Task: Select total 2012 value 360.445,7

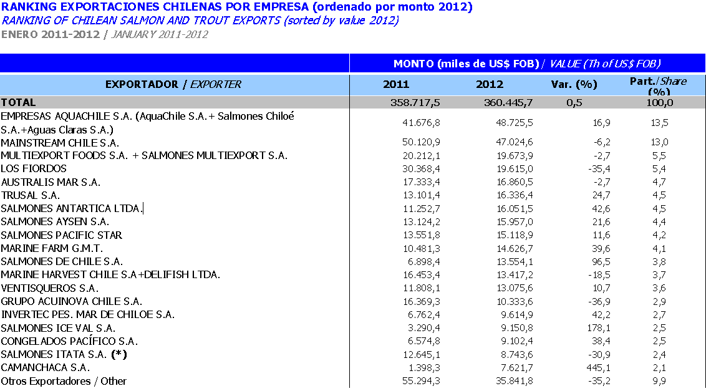Action: pos(508,102)
